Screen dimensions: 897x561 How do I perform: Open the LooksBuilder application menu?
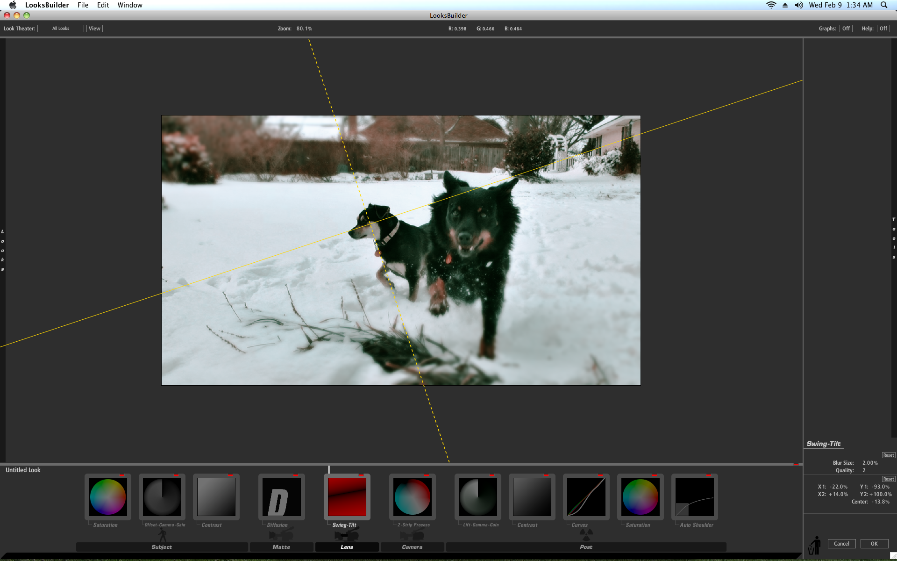[47, 5]
